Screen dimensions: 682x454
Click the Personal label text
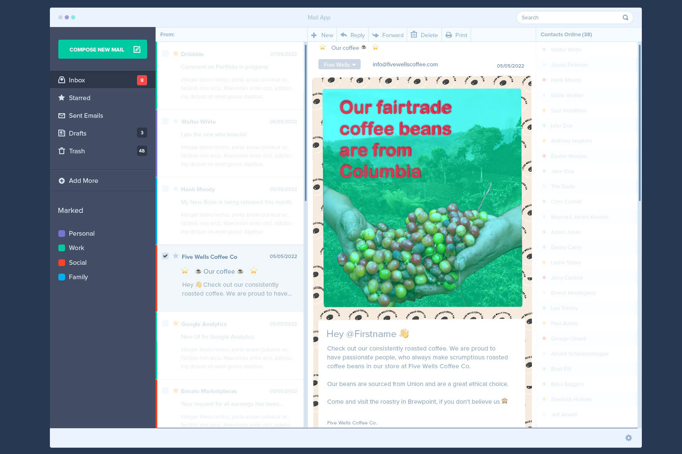tap(82, 234)
